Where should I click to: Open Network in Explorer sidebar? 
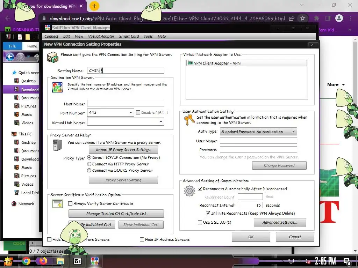point(26,204)
